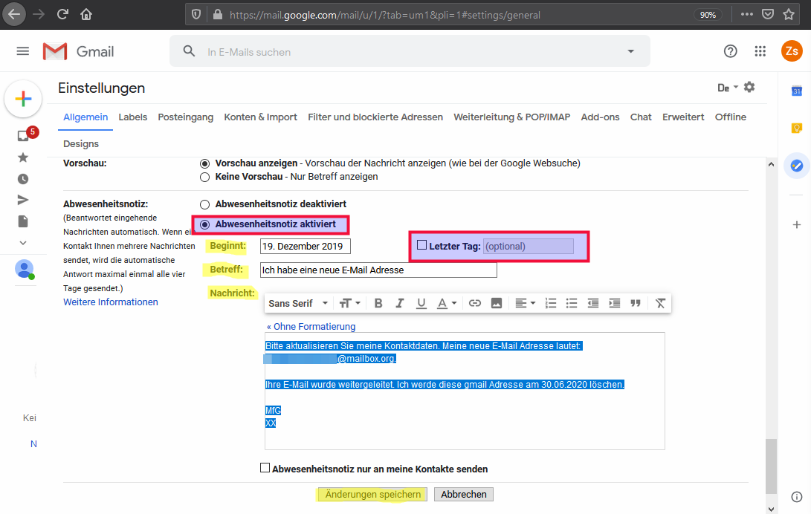Click the « Ohne Formatierung link
Screen dimensions: 811x514
[311, 327]
